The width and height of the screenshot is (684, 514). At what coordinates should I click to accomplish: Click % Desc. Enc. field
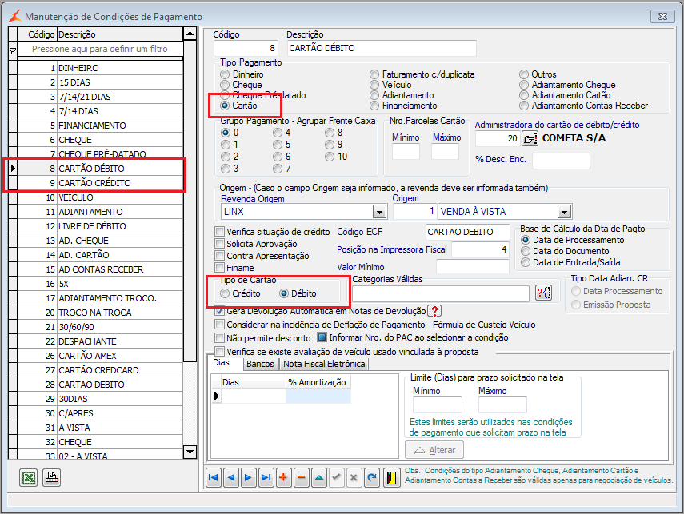561,160
